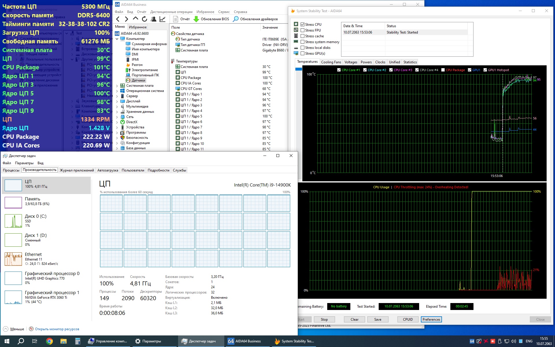Select Электропитание in the AIDA64 tree
Viewport: 555px width, 347px height.
pos(142,70)
